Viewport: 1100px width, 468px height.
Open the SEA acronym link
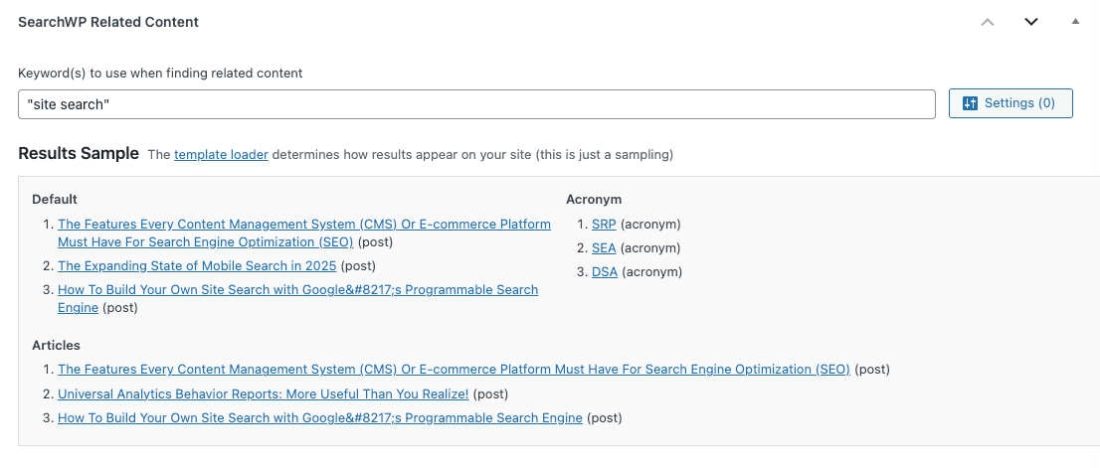coord(604,248)
